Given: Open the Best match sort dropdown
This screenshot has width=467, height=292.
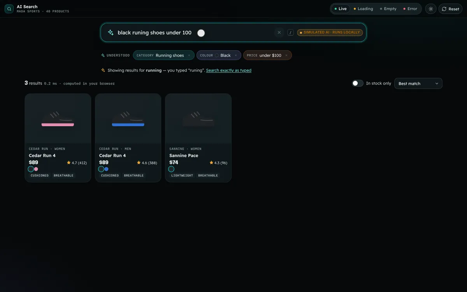Looking at the screenshot, I should [x=418, y=83].
